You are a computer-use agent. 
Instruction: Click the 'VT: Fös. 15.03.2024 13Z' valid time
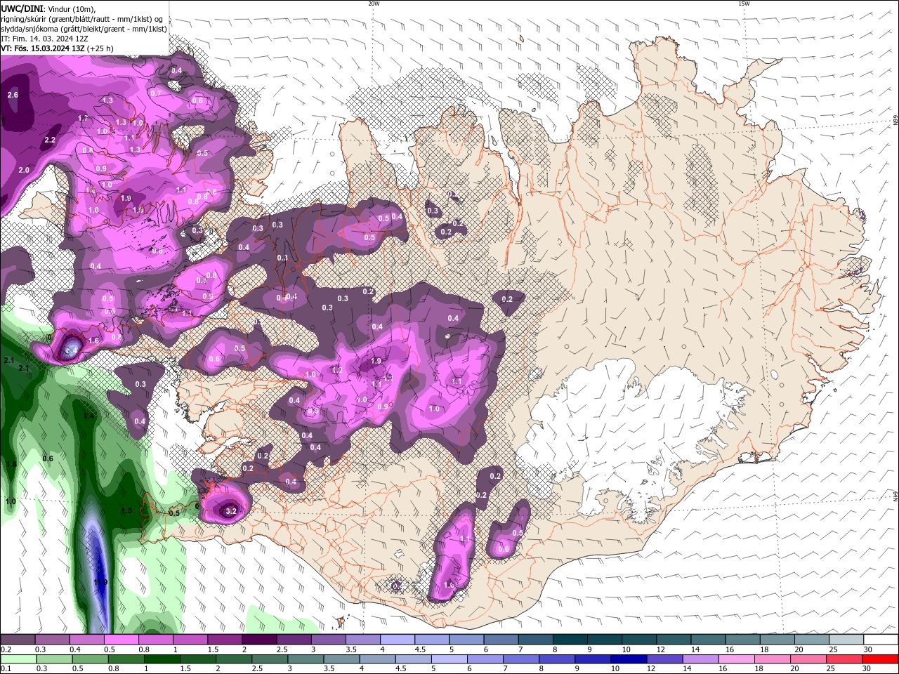(43, 48)
